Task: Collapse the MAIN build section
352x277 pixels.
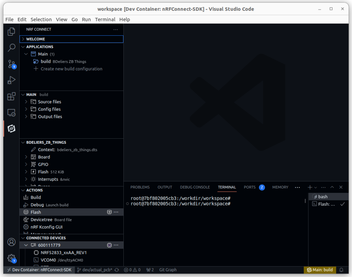Action: click(x=71, y=94)
